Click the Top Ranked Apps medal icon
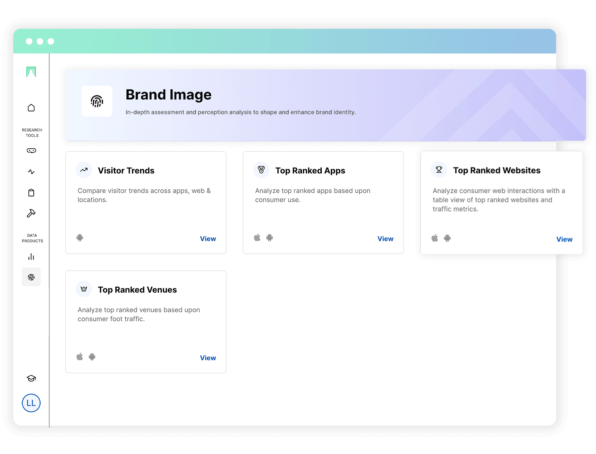596x454 pixels. (x=261, y=170)
